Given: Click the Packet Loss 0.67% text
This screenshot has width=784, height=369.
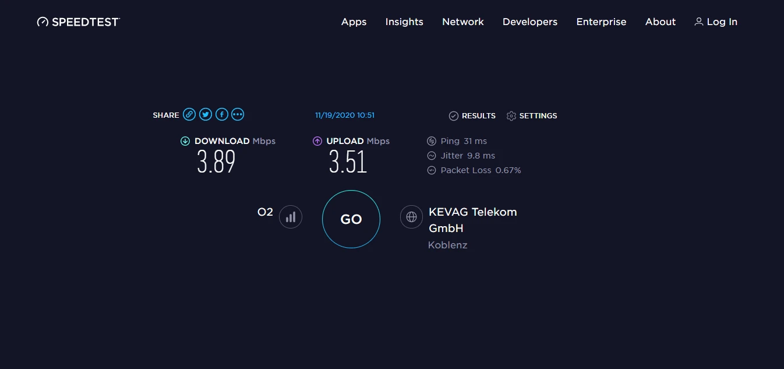Looking at the screenshot, I should click(481, 170).
